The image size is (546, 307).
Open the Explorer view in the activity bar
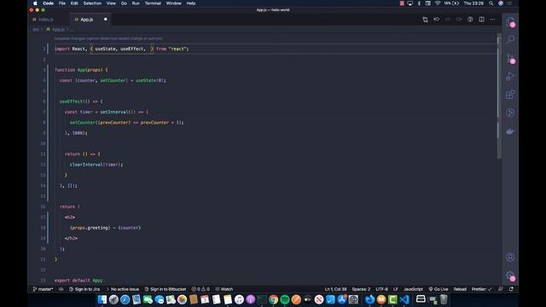(x=510, y=22)
